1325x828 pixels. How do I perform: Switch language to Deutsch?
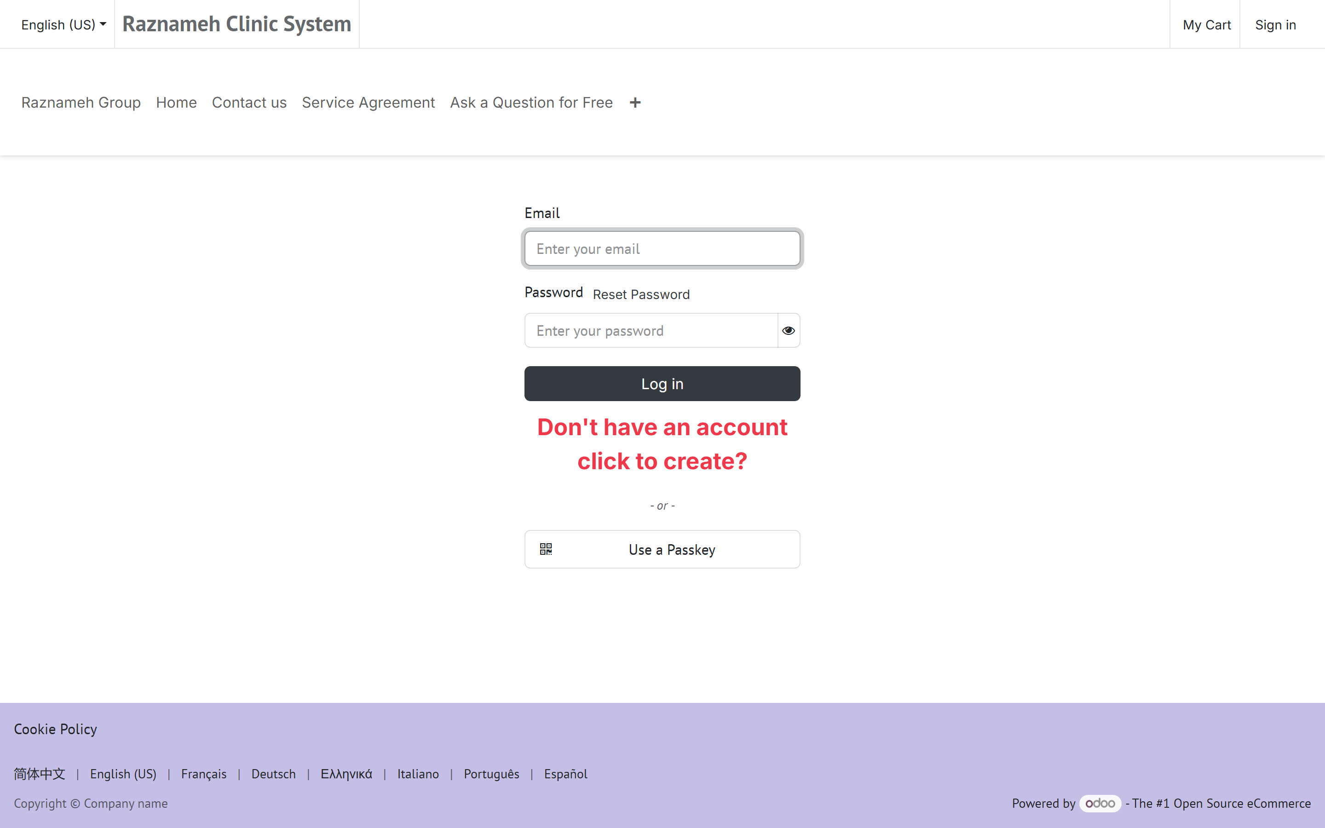tap(273, 774)
